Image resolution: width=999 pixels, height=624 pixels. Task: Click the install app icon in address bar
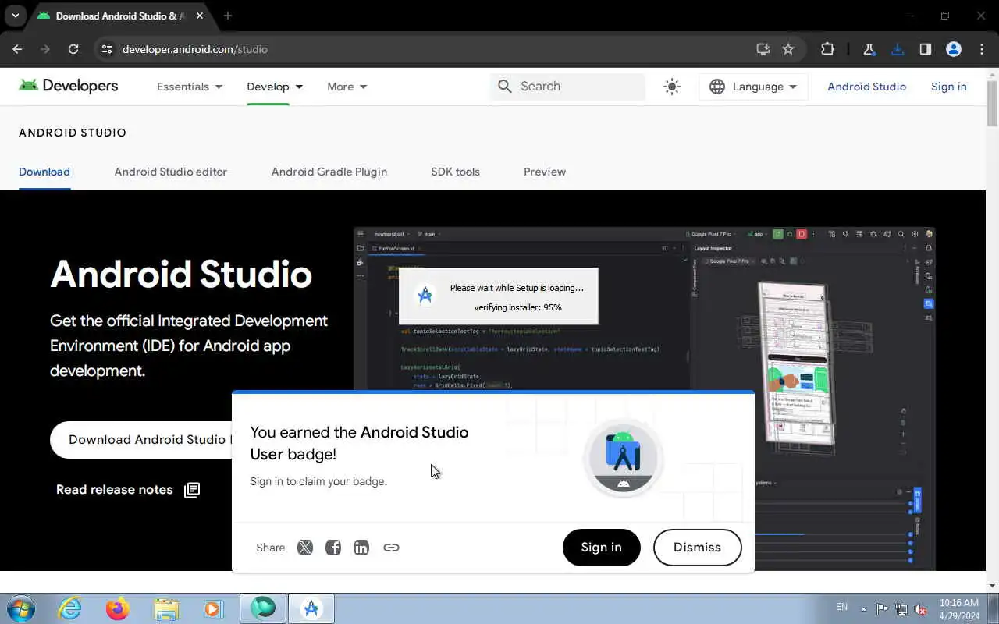(x=763, y=49)
